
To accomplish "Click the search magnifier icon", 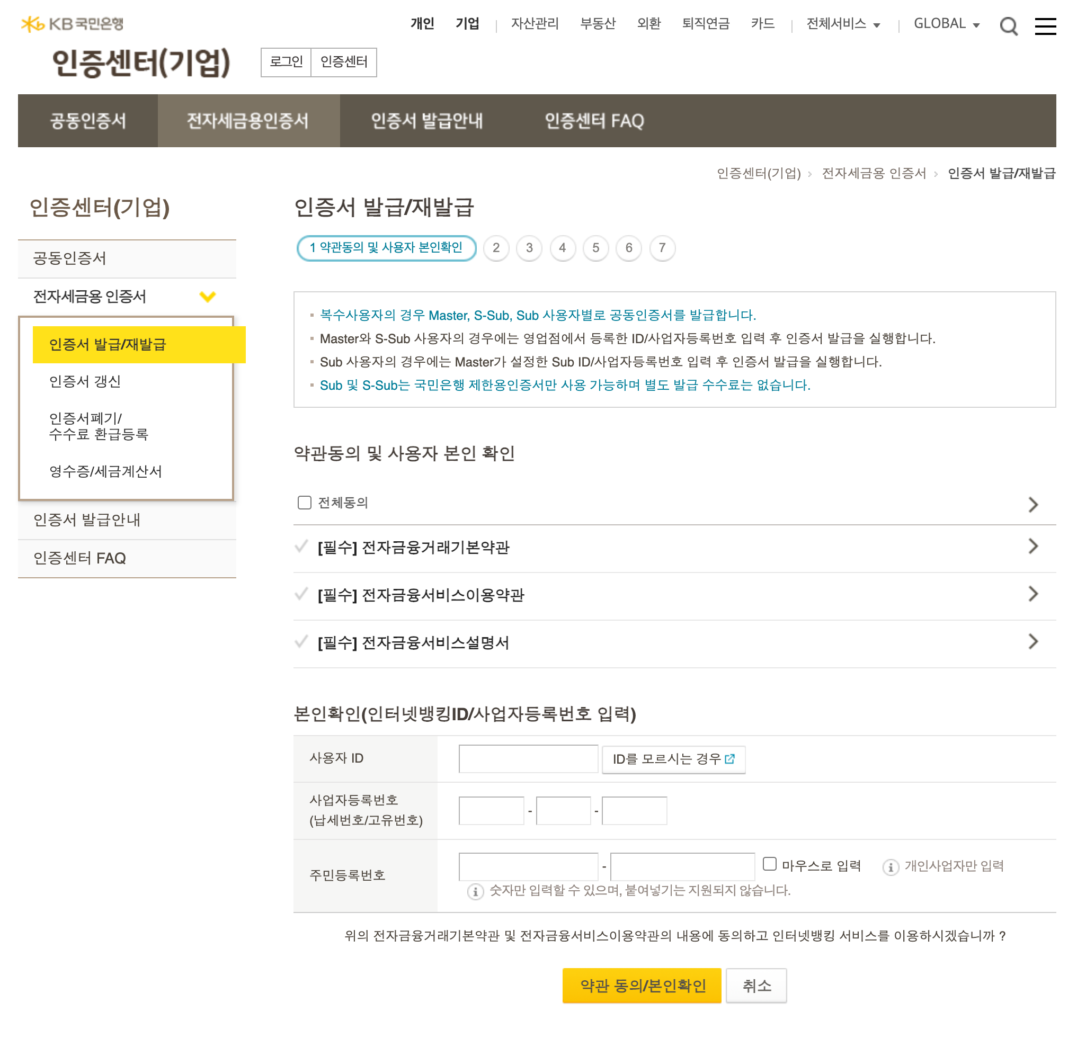I will [x=1008, y=25].
